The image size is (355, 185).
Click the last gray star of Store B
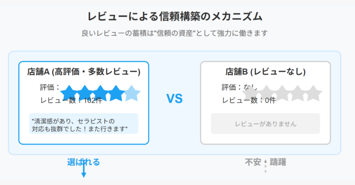(313, 93)
